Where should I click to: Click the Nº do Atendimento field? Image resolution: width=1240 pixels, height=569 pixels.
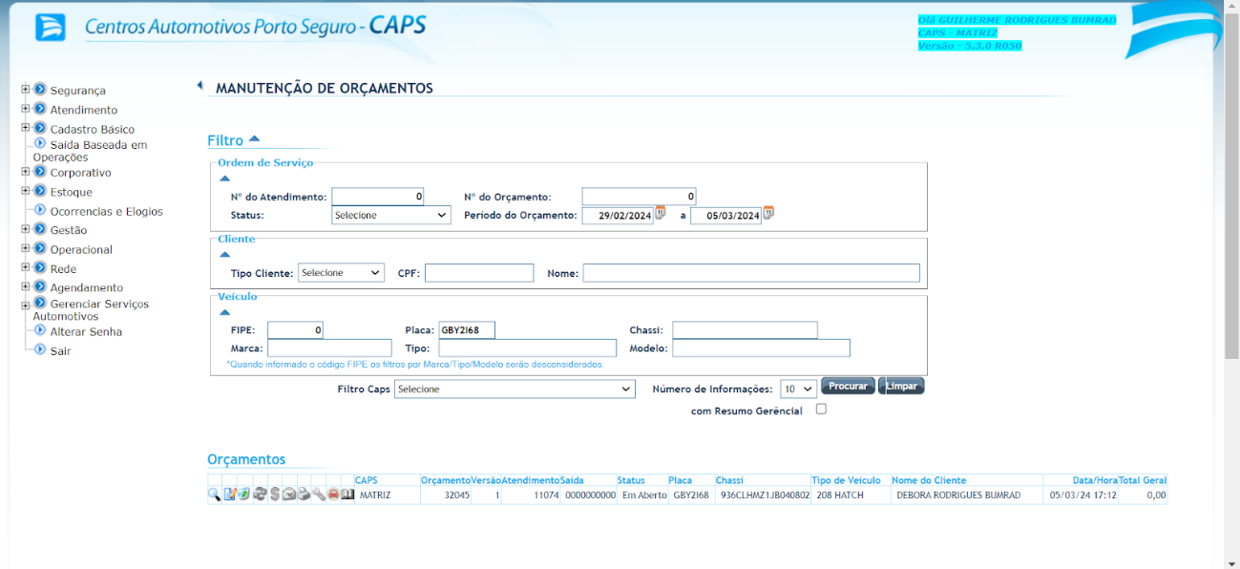coord(378,197)
